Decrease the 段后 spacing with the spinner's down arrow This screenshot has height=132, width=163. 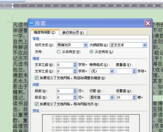75,99
